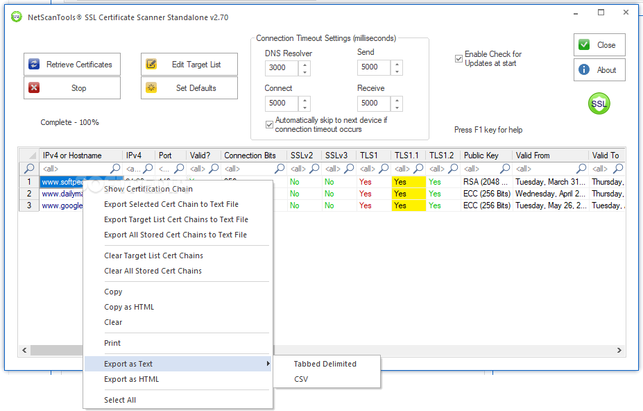Click search icon in Valid? filter
This screenshot has width=643, height=411.
pos(214,168)
